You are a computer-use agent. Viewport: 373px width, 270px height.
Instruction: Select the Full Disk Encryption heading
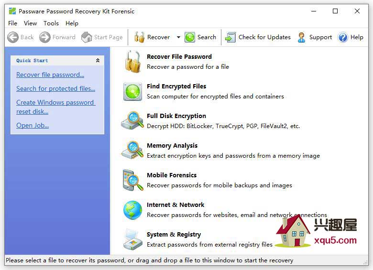[176, 116]
